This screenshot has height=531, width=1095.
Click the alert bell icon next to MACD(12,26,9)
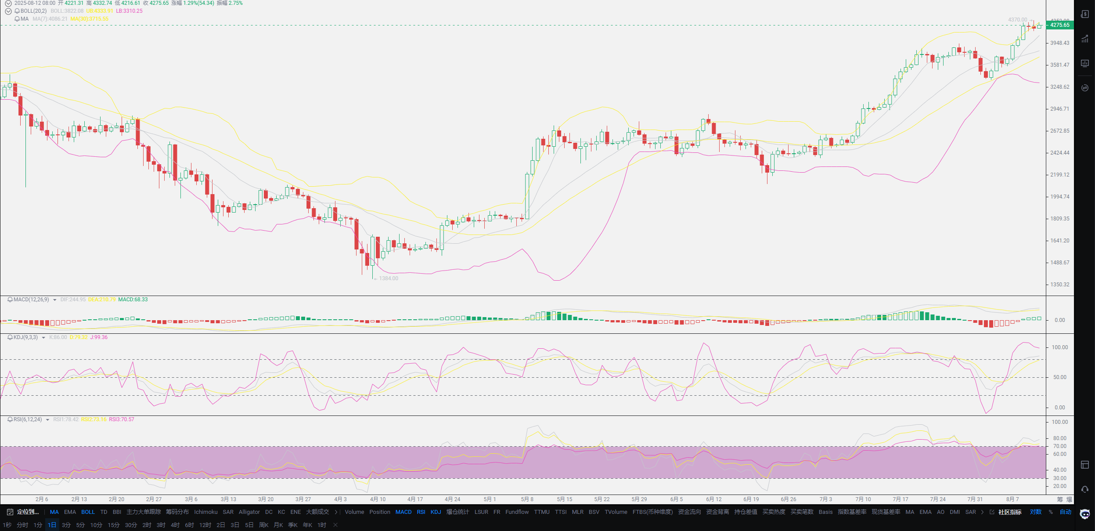point(10,300)
